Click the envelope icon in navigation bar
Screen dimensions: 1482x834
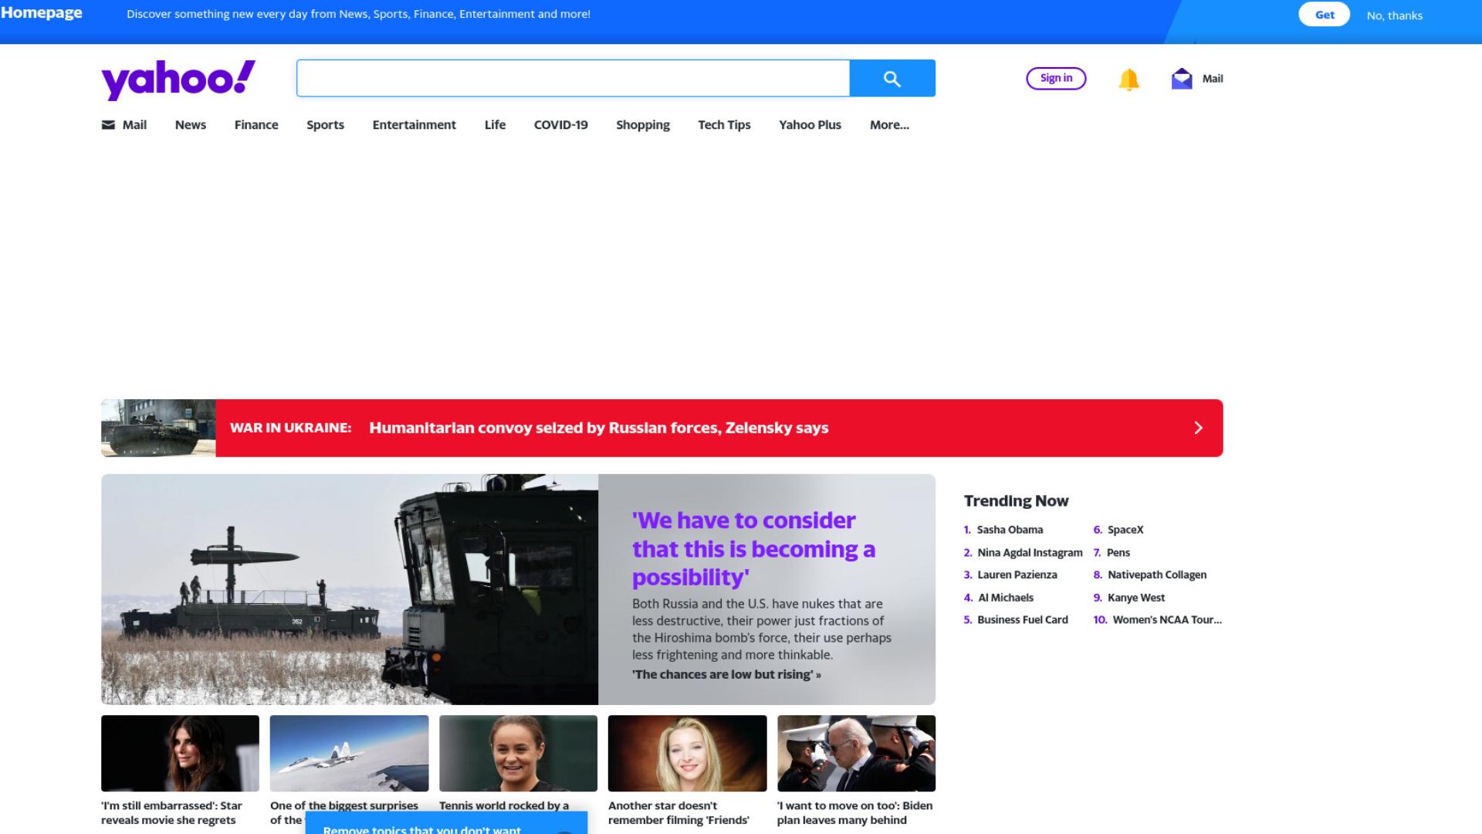point(108,125)
